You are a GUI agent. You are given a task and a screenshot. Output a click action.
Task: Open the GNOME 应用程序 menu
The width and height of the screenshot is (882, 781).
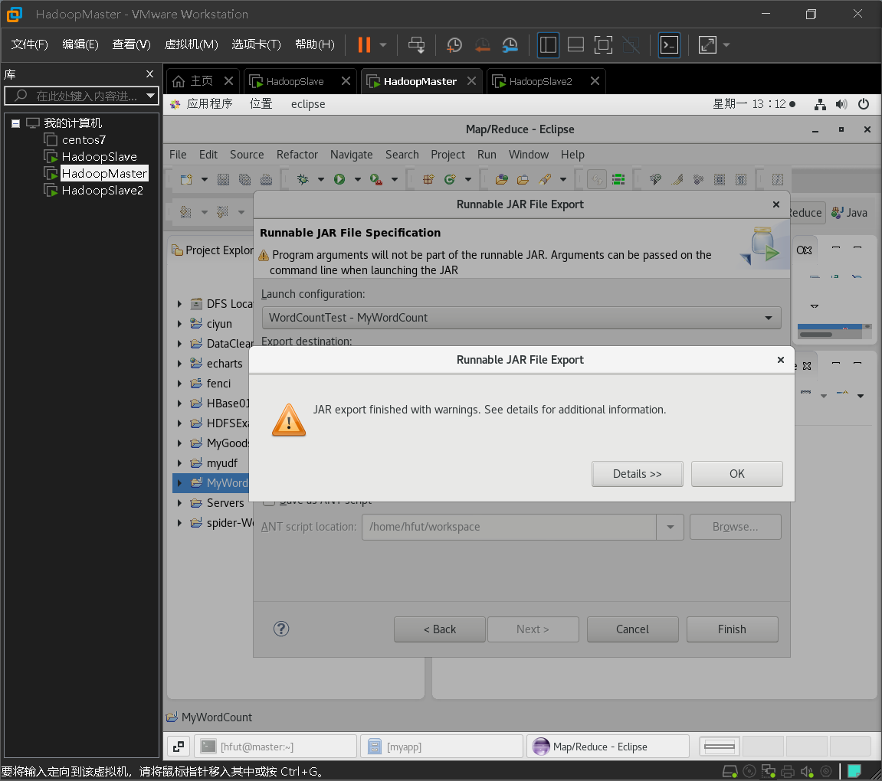(x=209, y=104)
